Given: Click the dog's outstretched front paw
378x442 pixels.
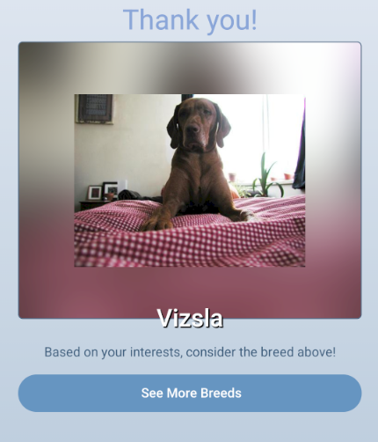Looking at the screenshot, I should point(155,223).
